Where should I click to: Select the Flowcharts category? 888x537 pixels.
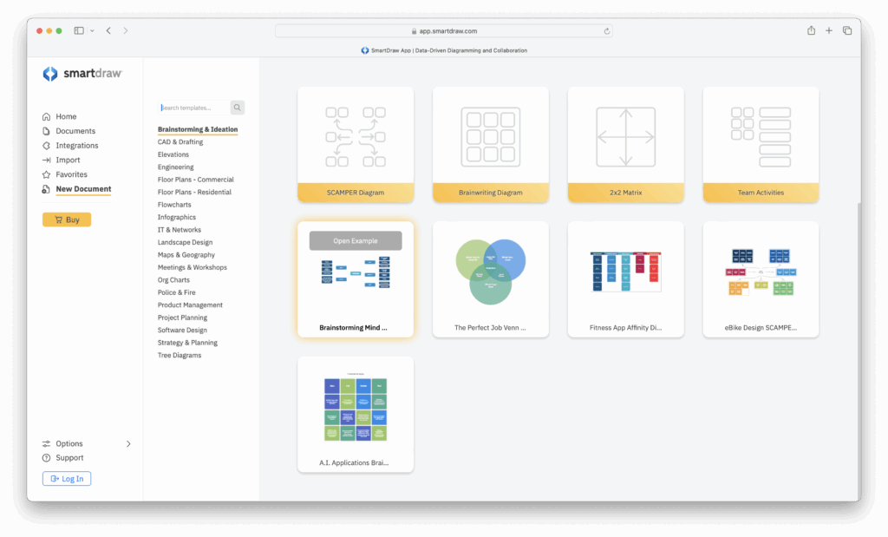174,205
